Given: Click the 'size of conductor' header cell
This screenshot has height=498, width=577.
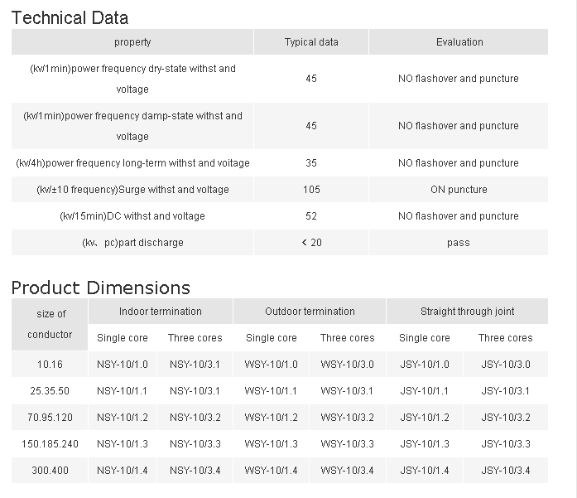Looking at the screenshot, I should [x=50, y=324].
